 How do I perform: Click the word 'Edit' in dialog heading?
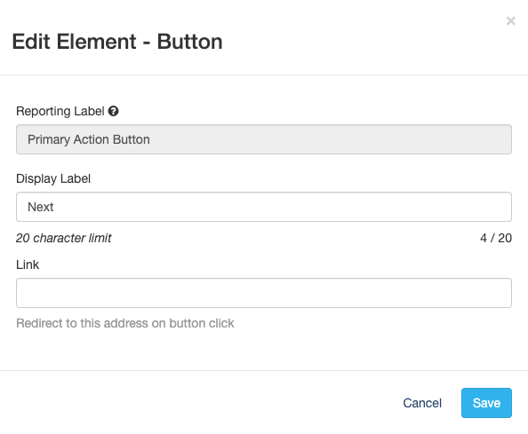31,42
